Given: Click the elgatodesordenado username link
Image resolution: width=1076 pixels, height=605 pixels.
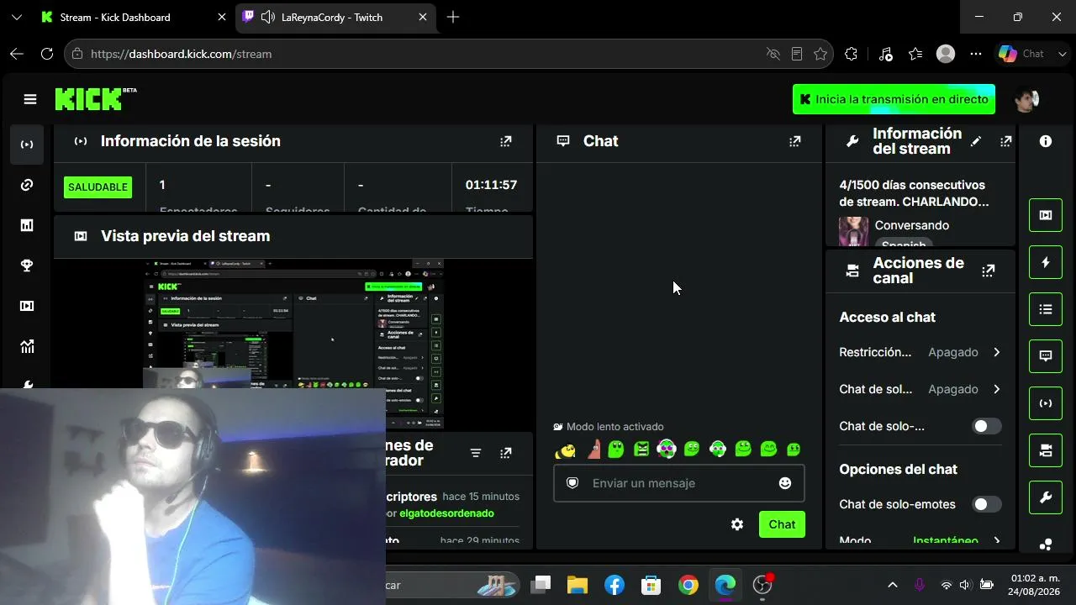Looking at the screenshot, I should tap(446, 513).
